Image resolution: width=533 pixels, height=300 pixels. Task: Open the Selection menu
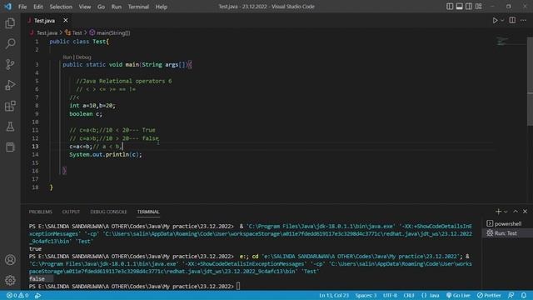coord(61,7)
